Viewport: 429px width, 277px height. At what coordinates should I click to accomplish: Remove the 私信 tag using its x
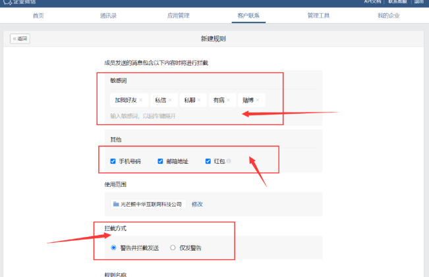(x=170, y=101)
